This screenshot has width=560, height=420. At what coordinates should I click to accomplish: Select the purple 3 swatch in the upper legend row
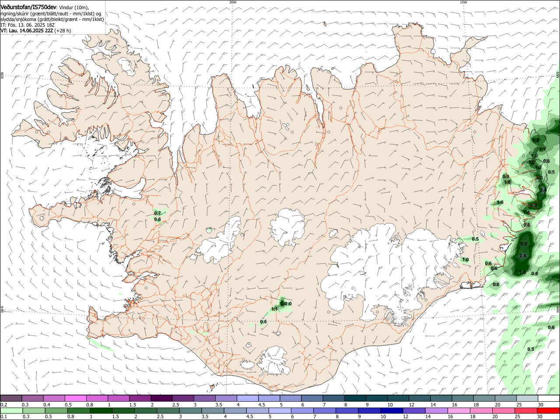(205, 399)
